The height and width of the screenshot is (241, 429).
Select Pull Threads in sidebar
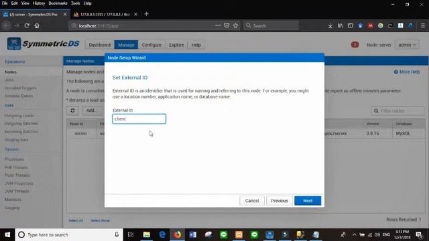coord(16,167)
